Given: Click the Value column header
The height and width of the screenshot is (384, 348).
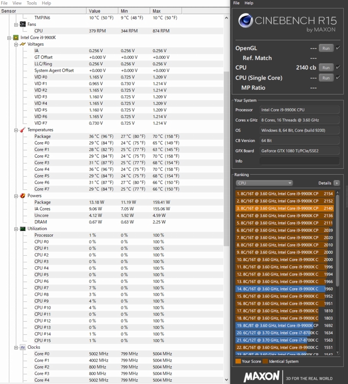Looking at the screenshot, I should point(102,11).
